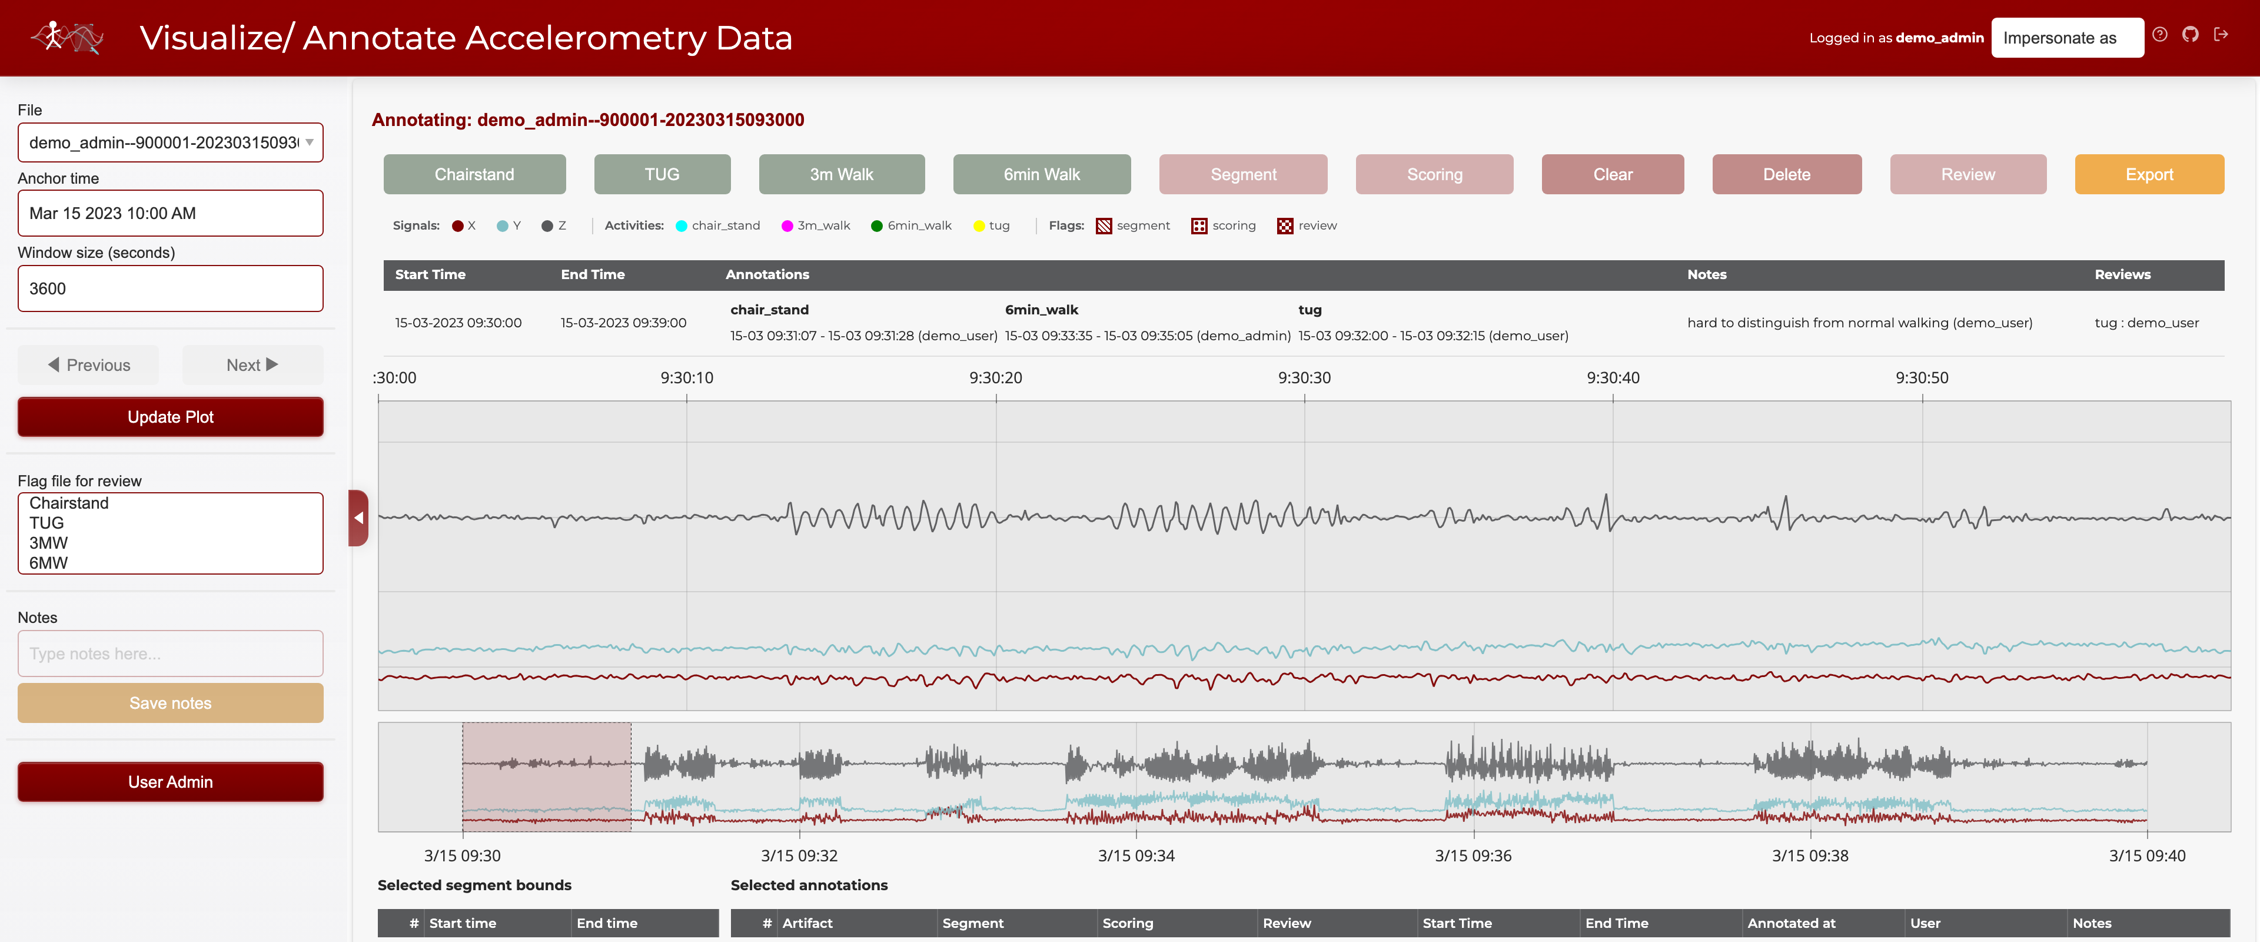2260x942 pixels.
Task: Click inside the Notes text field
Action: [x=169, y=653]
